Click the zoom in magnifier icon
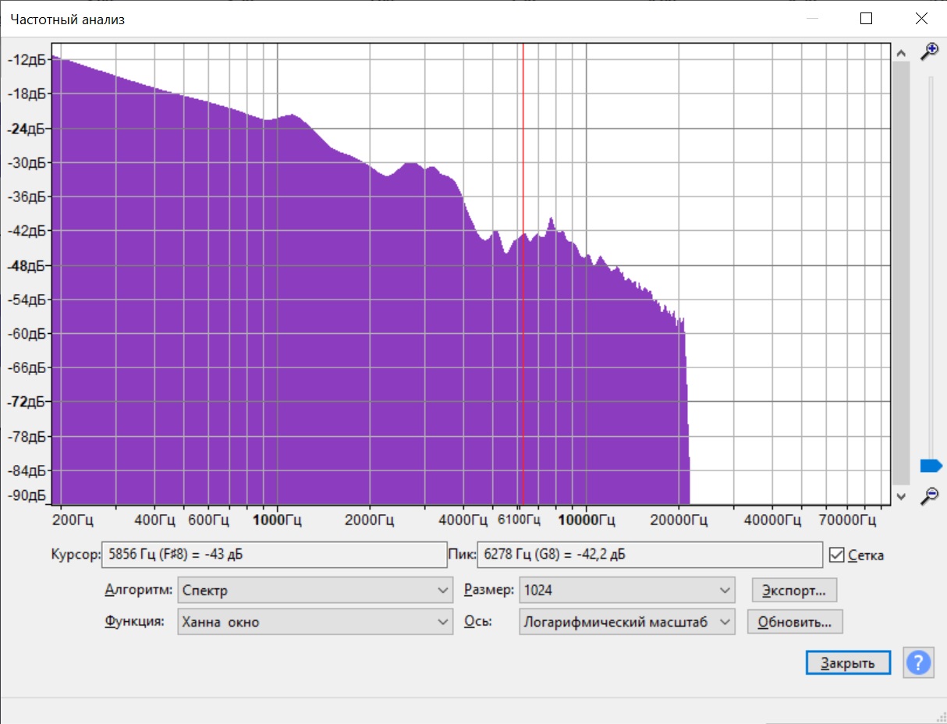The image size is (947, 724). point(929,51)
